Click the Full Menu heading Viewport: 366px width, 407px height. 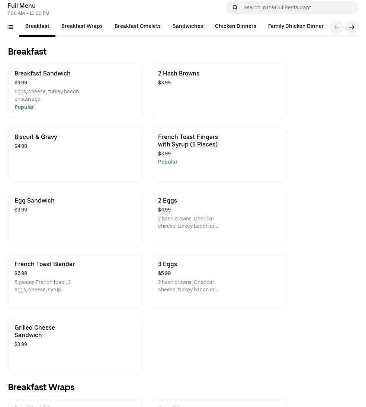(22, 6)
